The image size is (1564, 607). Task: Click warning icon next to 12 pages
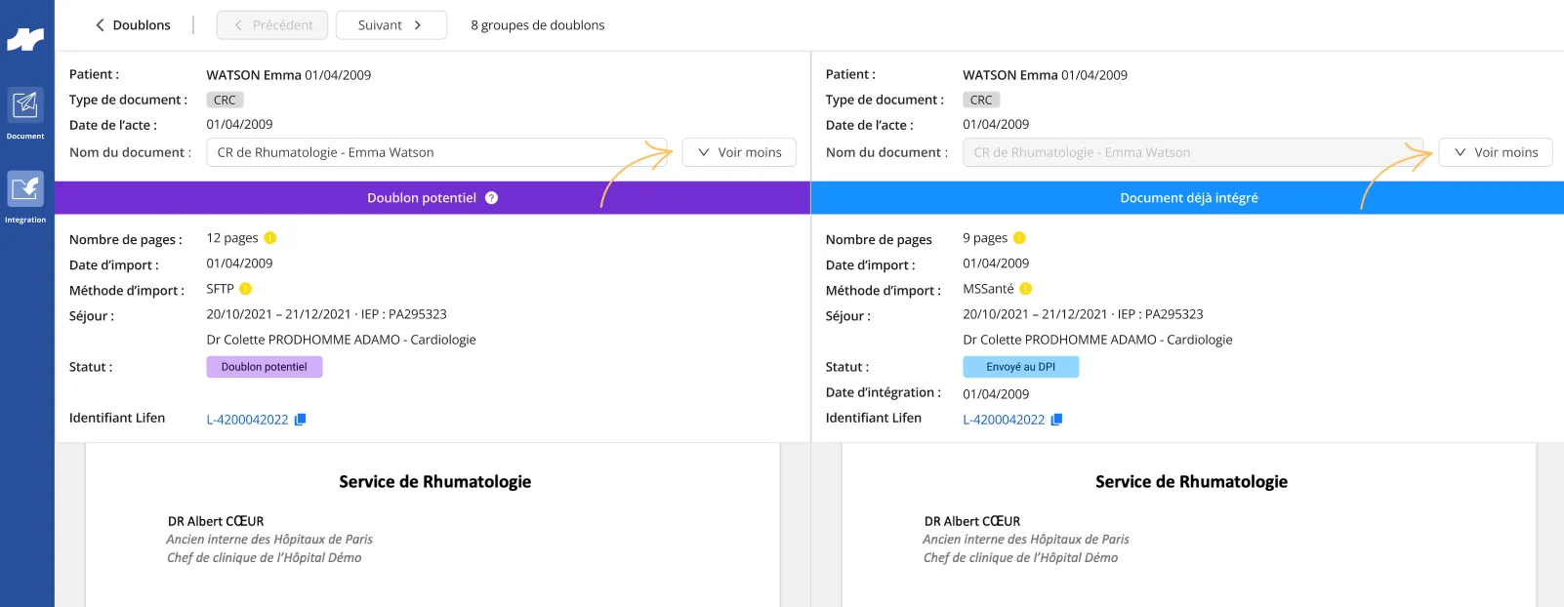pos(270,238)
